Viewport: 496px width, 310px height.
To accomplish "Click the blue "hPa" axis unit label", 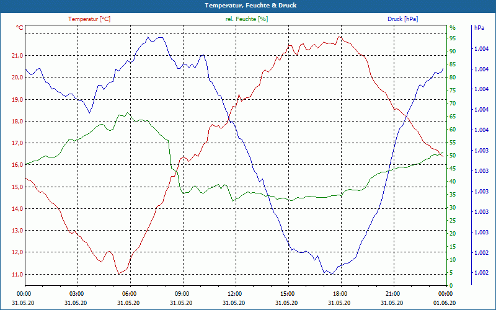I will tap(479, 28).
